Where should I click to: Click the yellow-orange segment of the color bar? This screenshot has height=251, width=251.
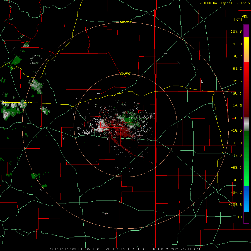246,50
